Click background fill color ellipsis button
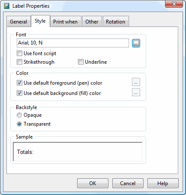Viewport: 186px width, 195px height. 136,92
